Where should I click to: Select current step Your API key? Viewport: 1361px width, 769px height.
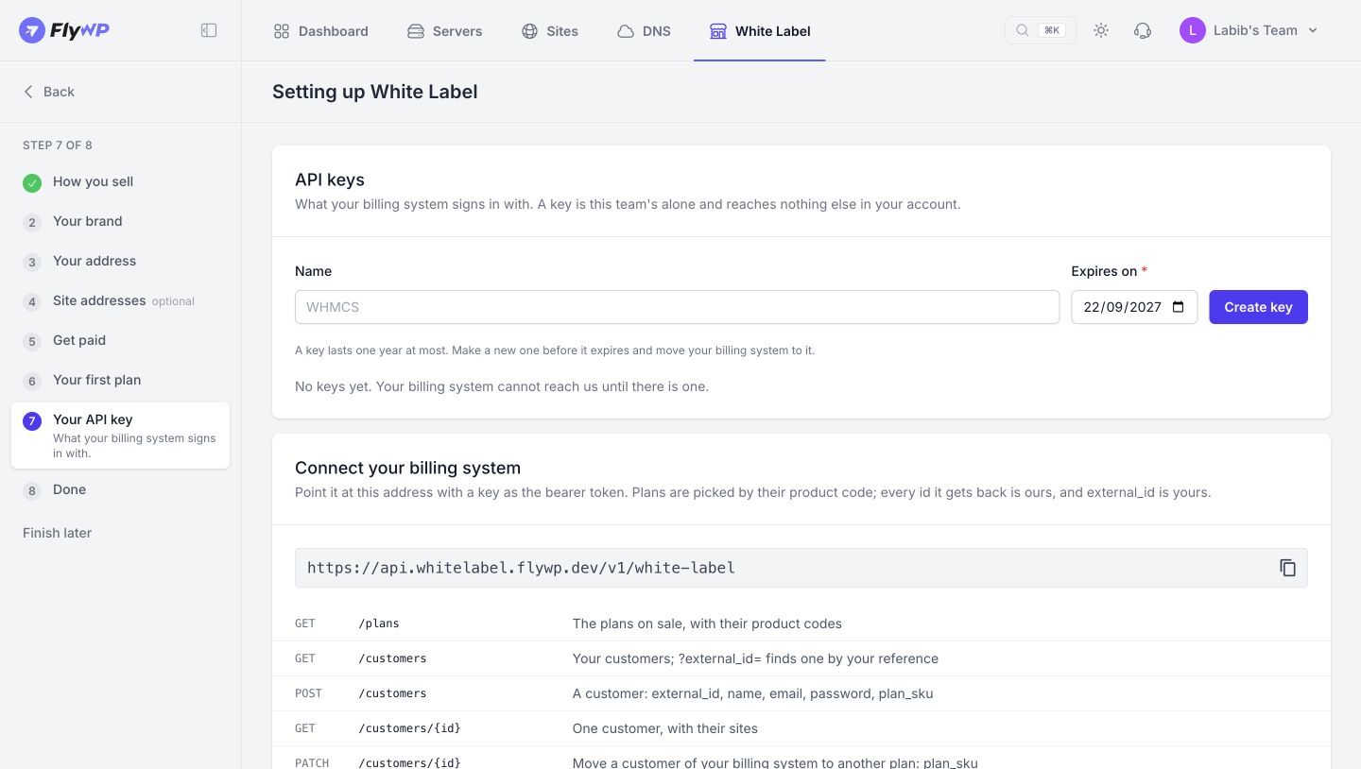120,436
